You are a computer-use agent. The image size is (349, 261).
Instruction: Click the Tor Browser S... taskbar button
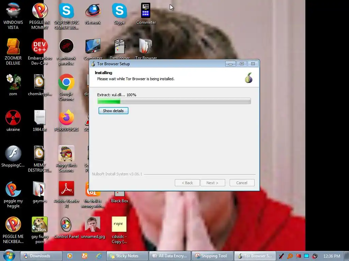coord(255,256)
